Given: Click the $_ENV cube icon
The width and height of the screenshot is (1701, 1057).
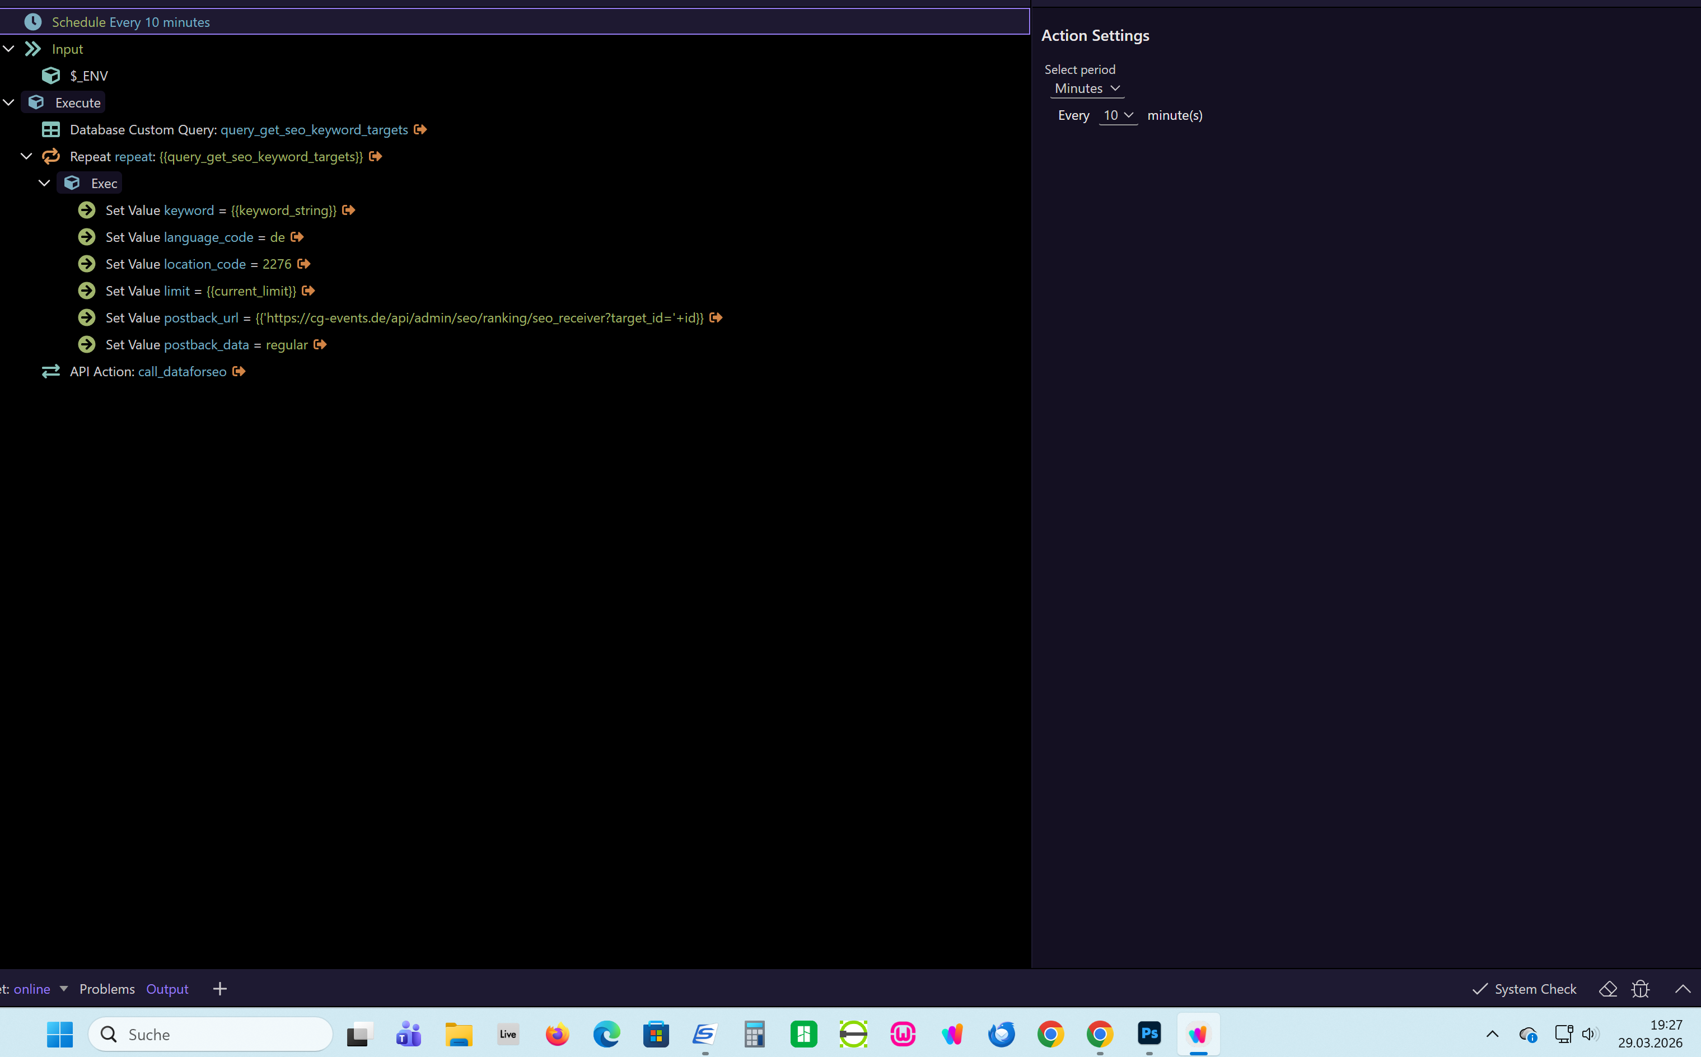Looking at the screenshot, I should click(x=51, y=76).
